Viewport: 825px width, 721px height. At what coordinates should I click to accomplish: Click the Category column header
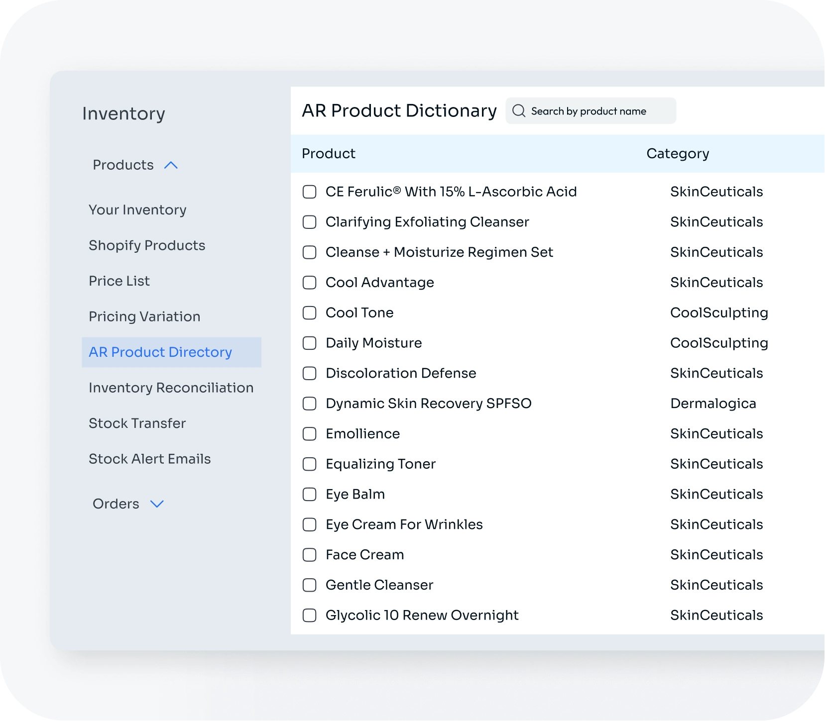(678, 154)
